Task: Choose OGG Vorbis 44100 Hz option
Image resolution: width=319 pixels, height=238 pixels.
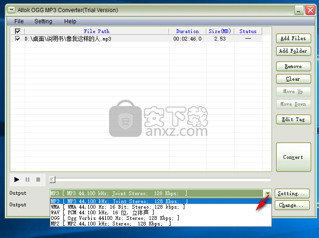Action: pyautogui.click(x=161, y=218)
